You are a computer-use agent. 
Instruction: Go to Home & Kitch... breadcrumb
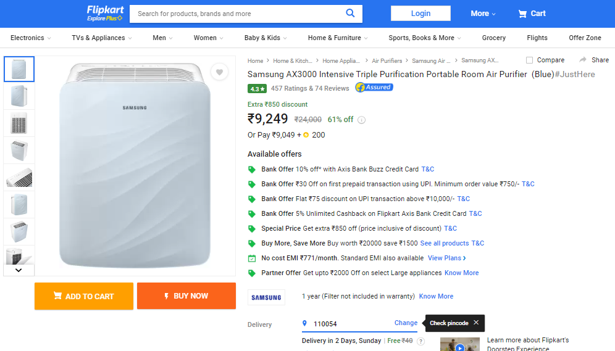coord(293,60)
